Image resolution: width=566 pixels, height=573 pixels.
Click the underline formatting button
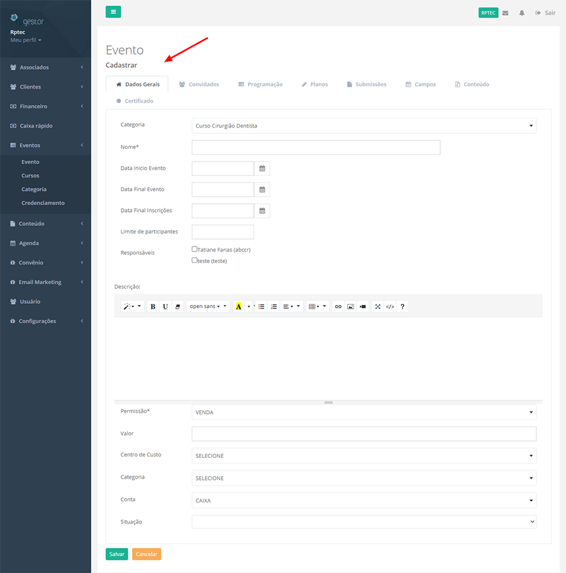[x=165, y=306]
